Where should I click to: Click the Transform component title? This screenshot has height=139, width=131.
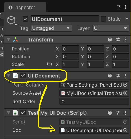point(40,40)
